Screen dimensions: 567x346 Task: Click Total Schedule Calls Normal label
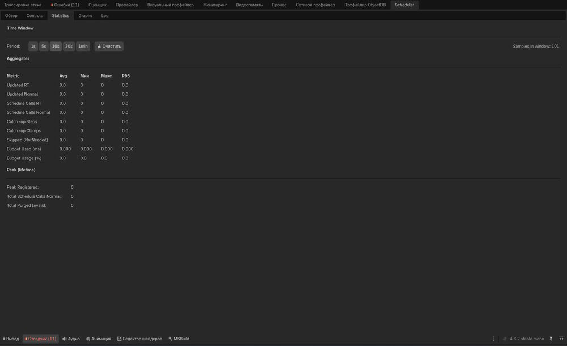pos(34,196)
